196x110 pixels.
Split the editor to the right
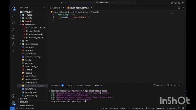point(179,8)
